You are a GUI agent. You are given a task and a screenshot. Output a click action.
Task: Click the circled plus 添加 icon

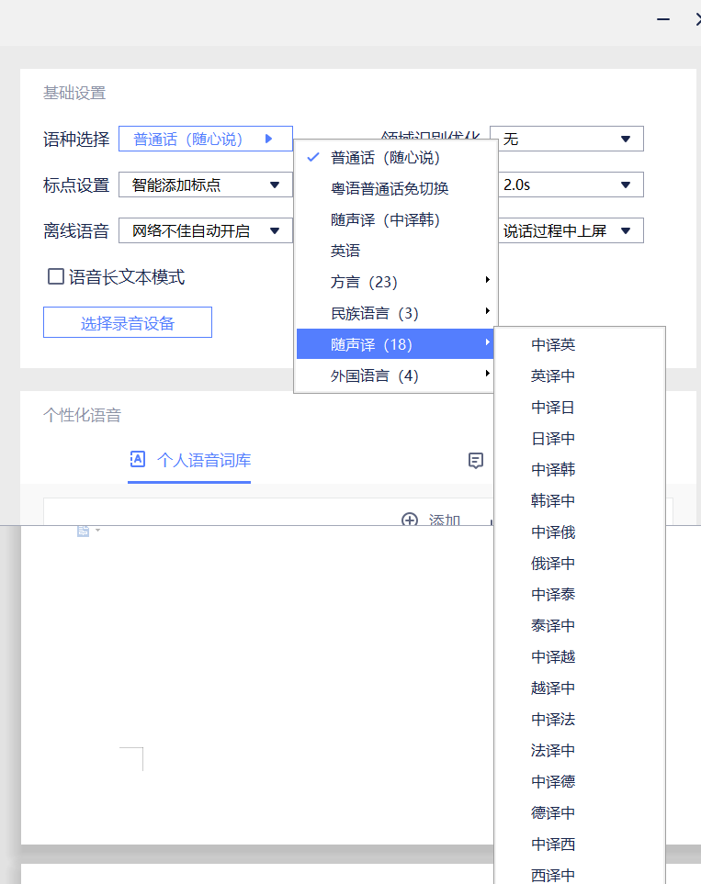(x=410, y=520)
